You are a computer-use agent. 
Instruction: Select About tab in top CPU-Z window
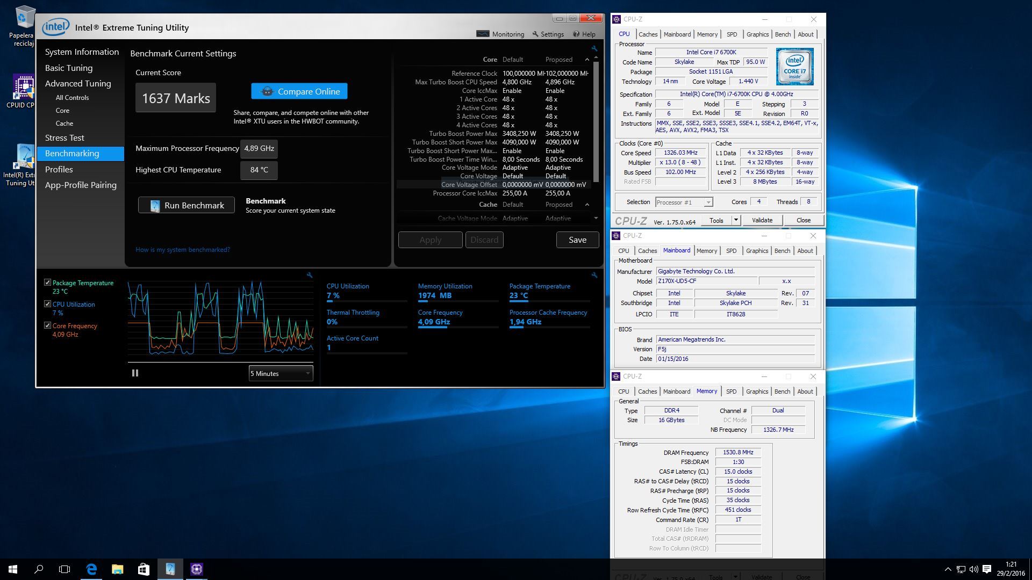805,34
